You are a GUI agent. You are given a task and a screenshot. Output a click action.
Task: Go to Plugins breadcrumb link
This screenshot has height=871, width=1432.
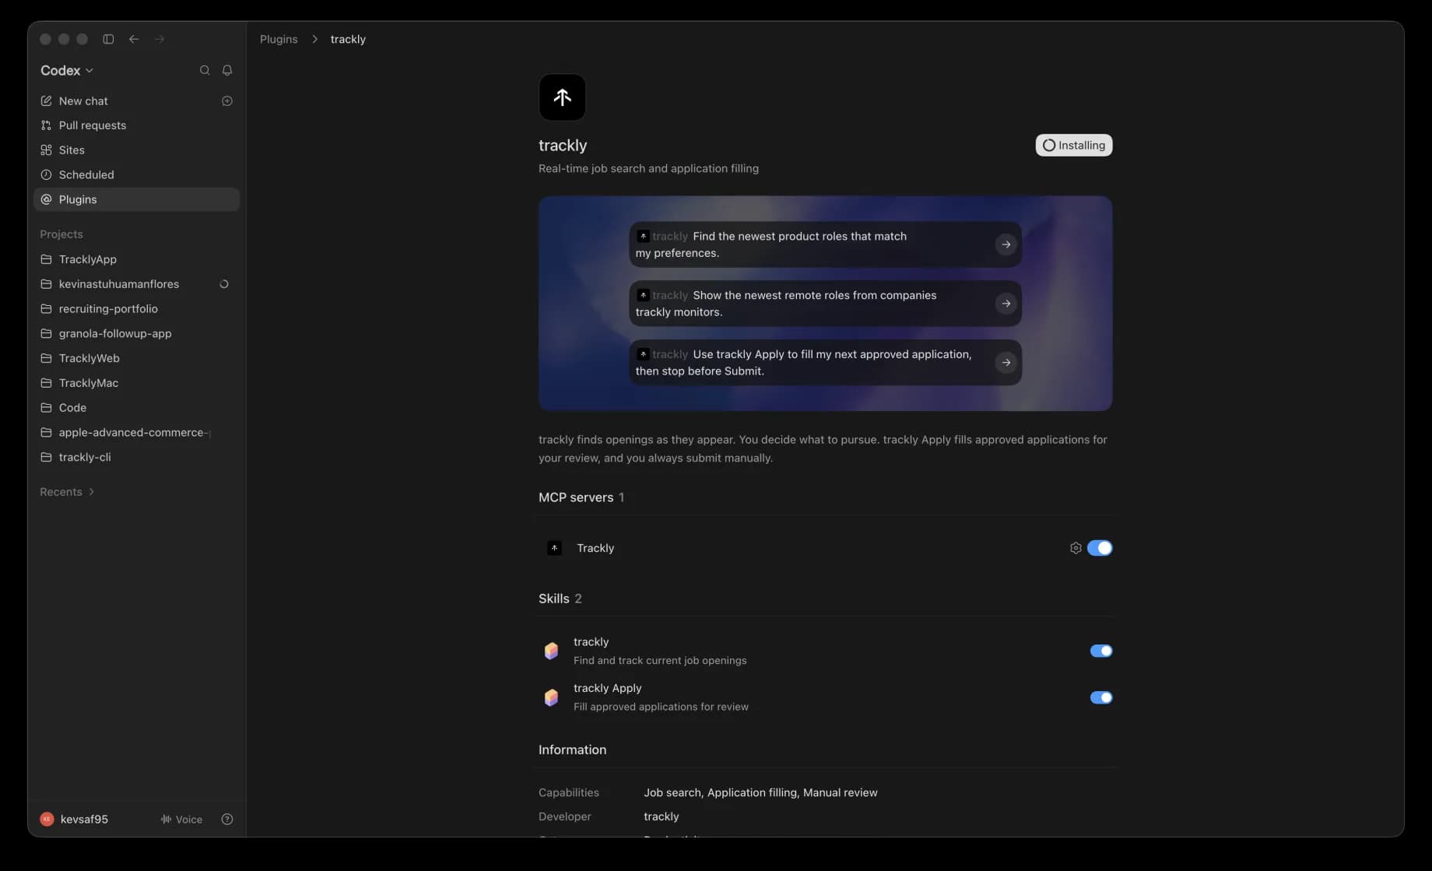[279, 39]
